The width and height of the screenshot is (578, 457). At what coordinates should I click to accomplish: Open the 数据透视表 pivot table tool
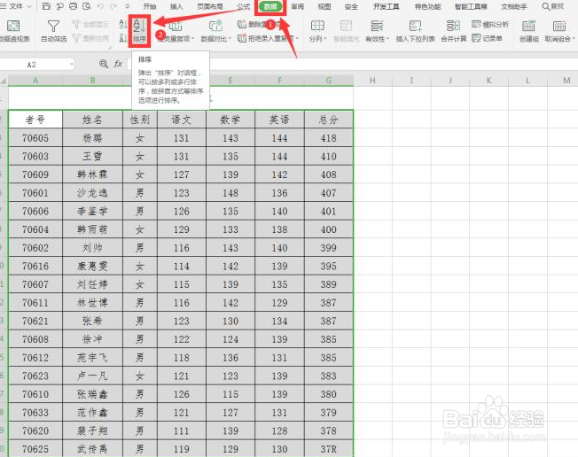pyautogui.click(x=13, y=31)
